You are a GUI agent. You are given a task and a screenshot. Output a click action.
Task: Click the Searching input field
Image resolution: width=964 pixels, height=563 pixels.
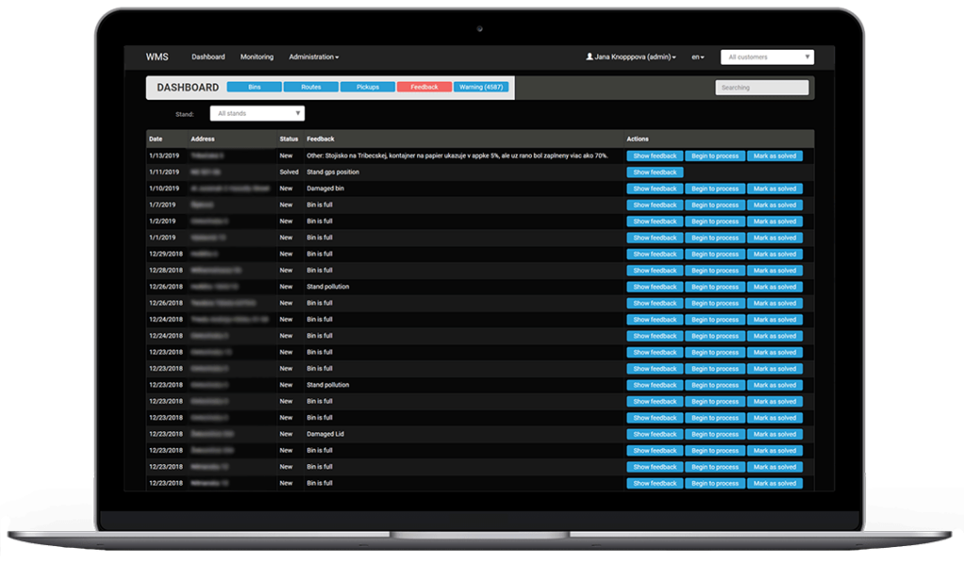tap(762, 86)
